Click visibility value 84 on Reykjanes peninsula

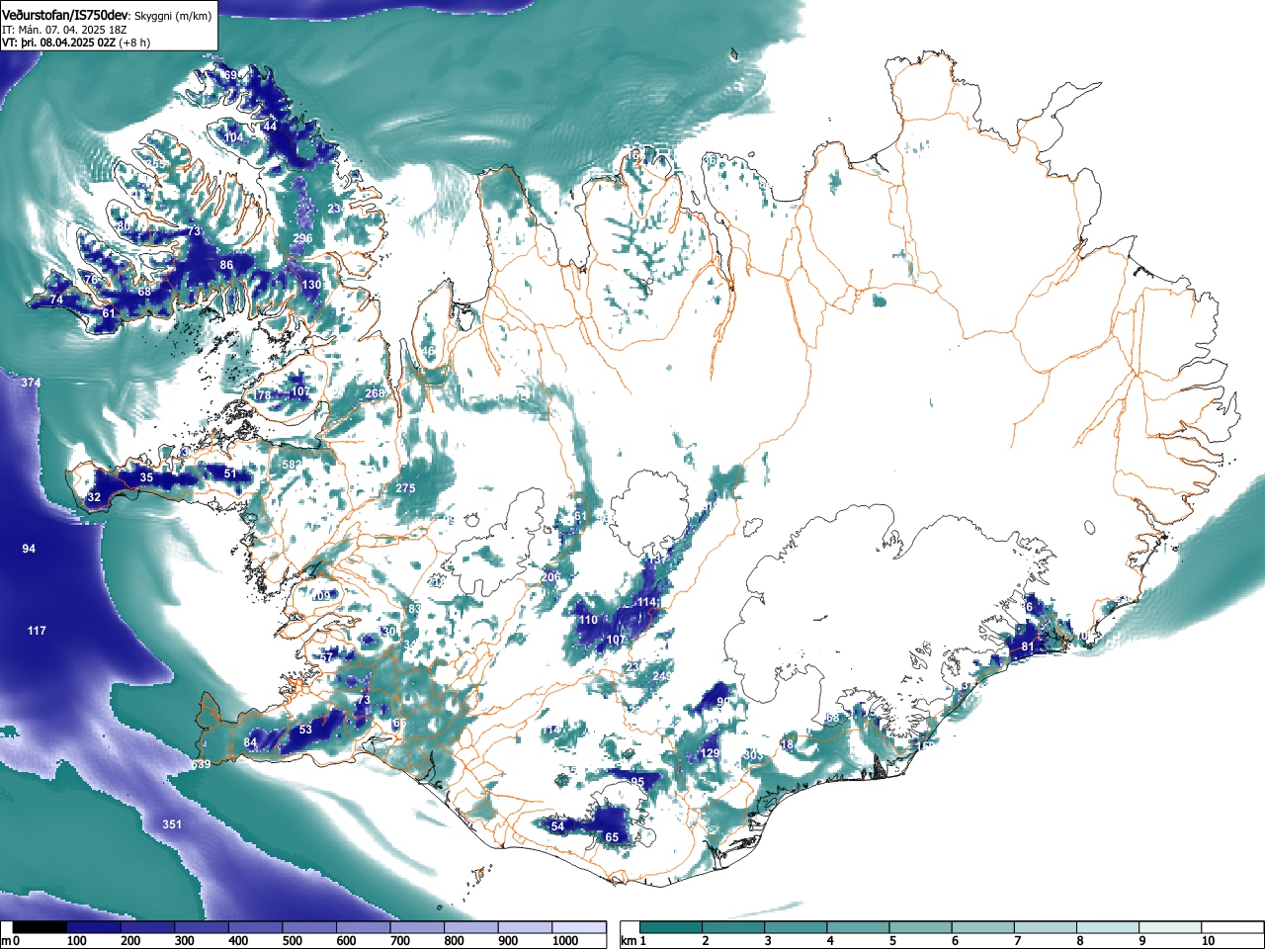point(250,742)
